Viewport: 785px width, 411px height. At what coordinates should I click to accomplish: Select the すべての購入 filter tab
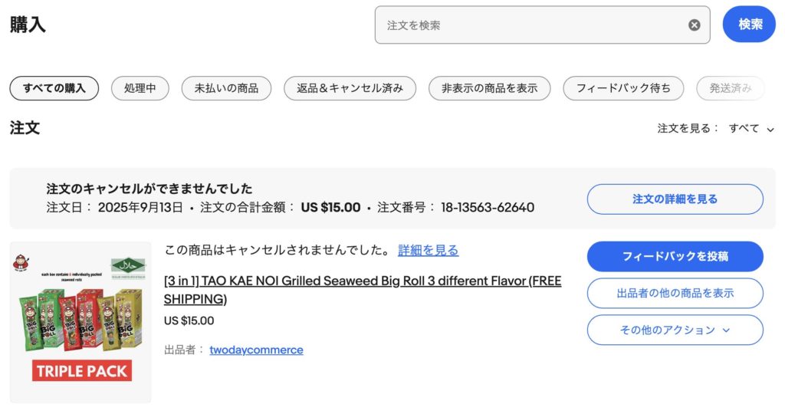(x=54, y=88)
